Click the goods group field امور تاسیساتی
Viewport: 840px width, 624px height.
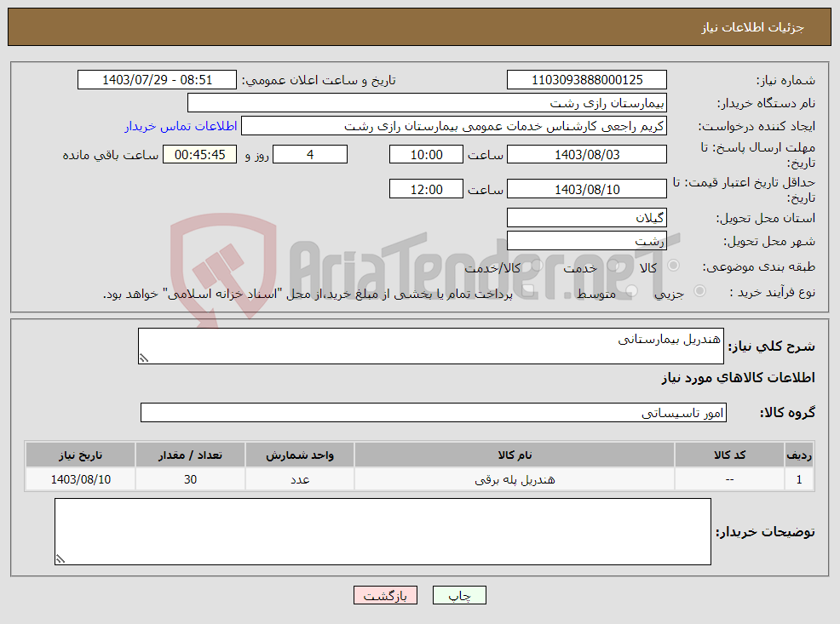(x=434, y=413)
